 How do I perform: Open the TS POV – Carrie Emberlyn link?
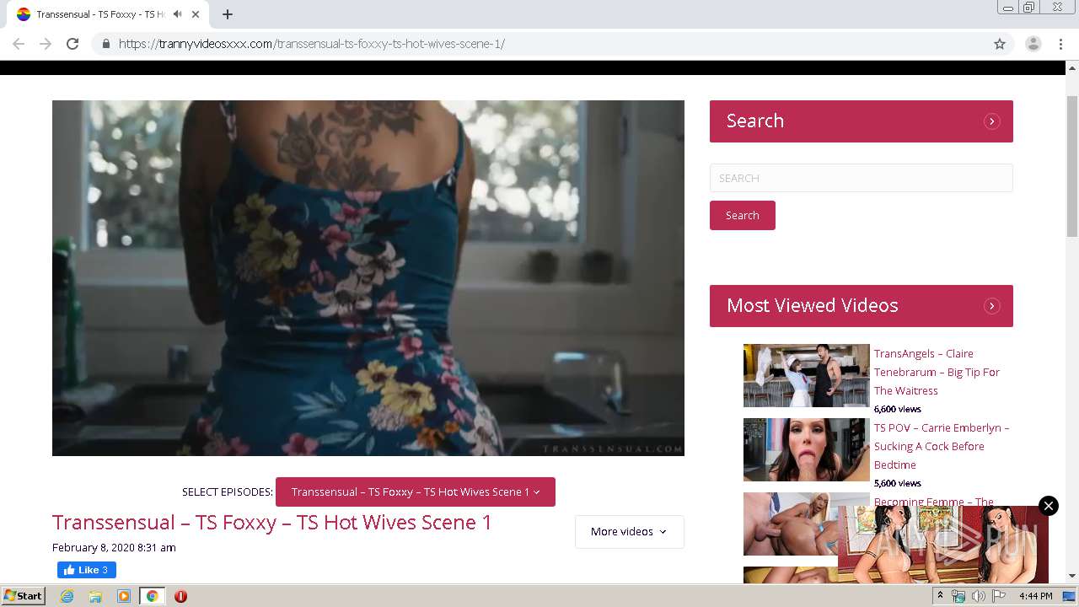(x=942, y=446)
